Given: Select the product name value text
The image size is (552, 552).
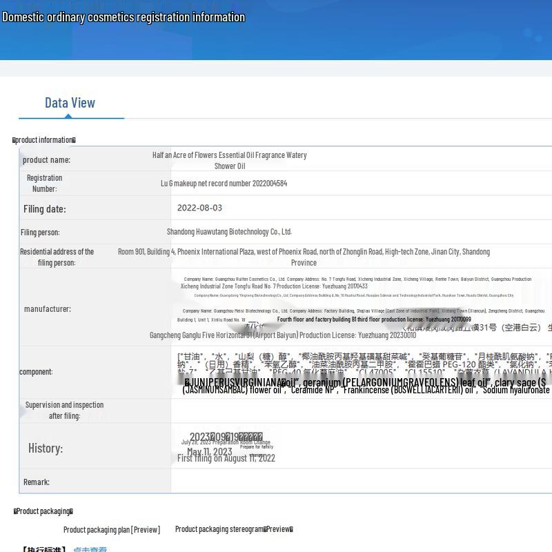Looking at the screenshot, I should pos(229,160).
